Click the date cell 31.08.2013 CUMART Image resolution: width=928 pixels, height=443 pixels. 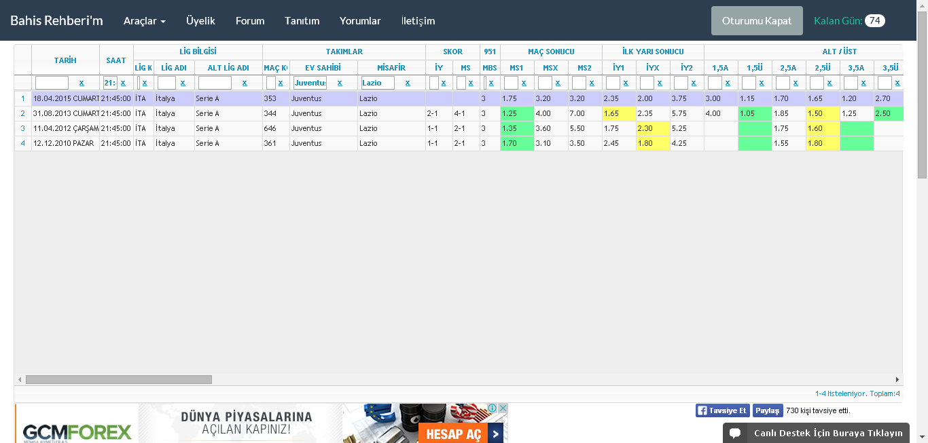pyautogui.click(x=65, y=113)
